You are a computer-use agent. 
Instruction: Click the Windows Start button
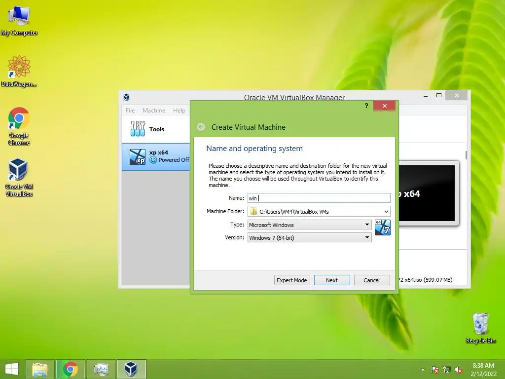[12, 369]
